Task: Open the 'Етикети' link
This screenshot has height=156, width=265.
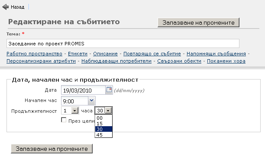Action: click(x=78, y=54)
